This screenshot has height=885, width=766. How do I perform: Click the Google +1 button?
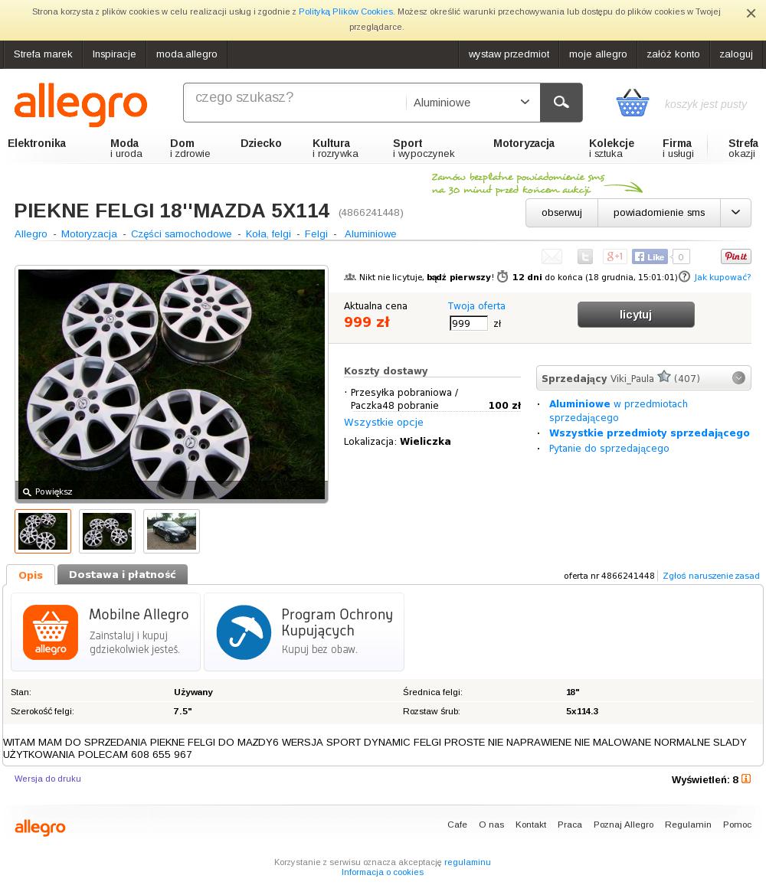(x=614, y=256)
